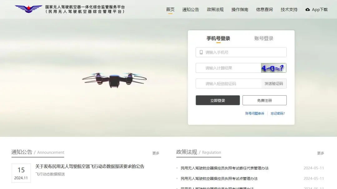Click the 立即登录 button
The height and width of the screenshot is (189, 337).
218,100
